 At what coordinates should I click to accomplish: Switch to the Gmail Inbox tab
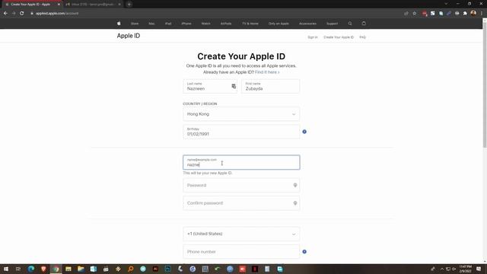(93, 5)
